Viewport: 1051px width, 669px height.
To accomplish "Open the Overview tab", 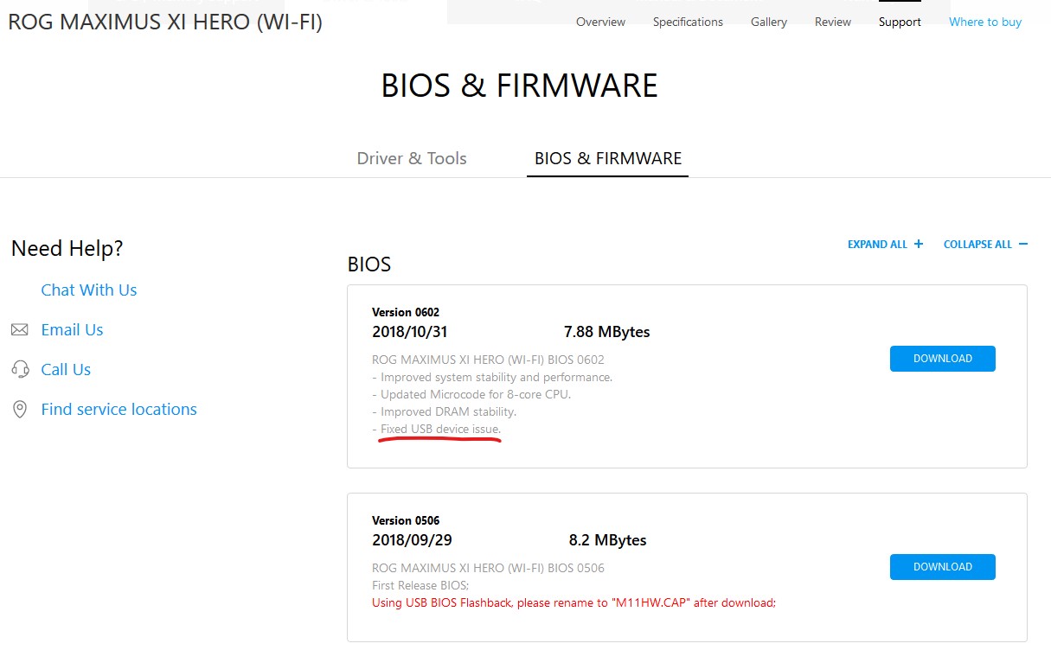I will click(600, 22).
